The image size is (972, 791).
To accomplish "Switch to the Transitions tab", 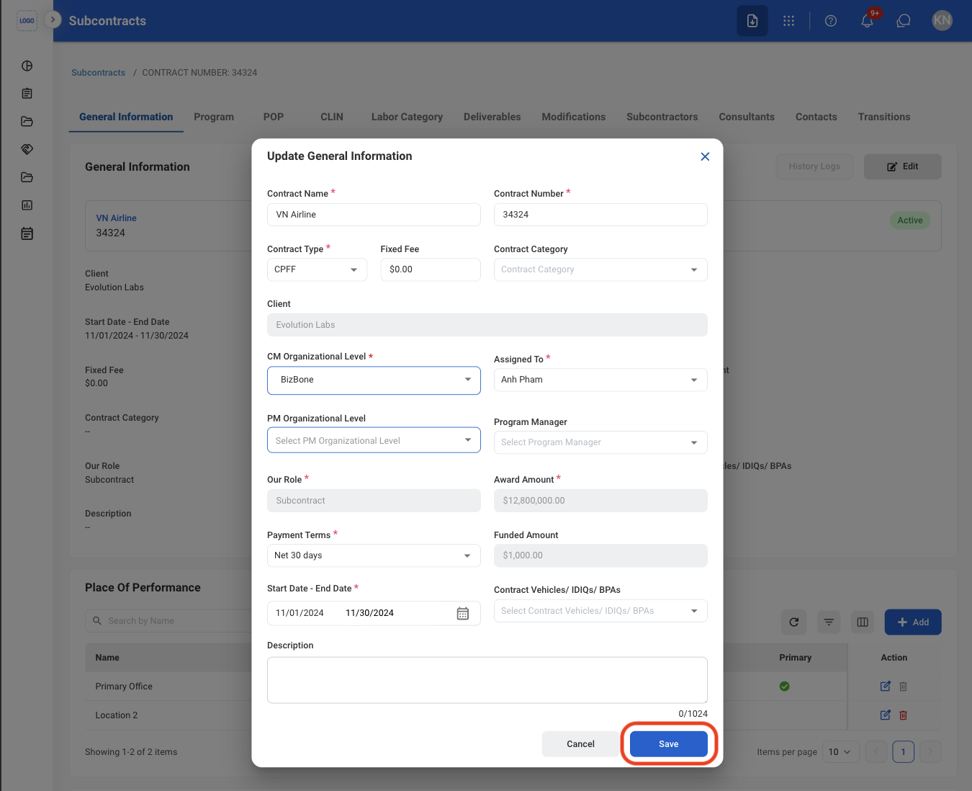I will (884, 117).
